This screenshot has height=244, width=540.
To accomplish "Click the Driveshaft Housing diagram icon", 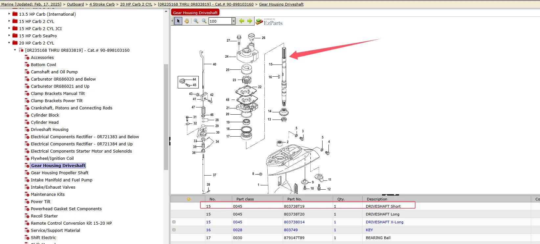I will [27, 129].
